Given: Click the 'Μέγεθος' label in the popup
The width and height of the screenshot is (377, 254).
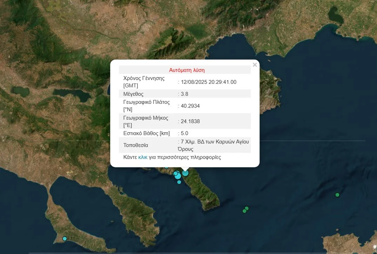Looking at the screenshot, I should (x=133, y=94).
